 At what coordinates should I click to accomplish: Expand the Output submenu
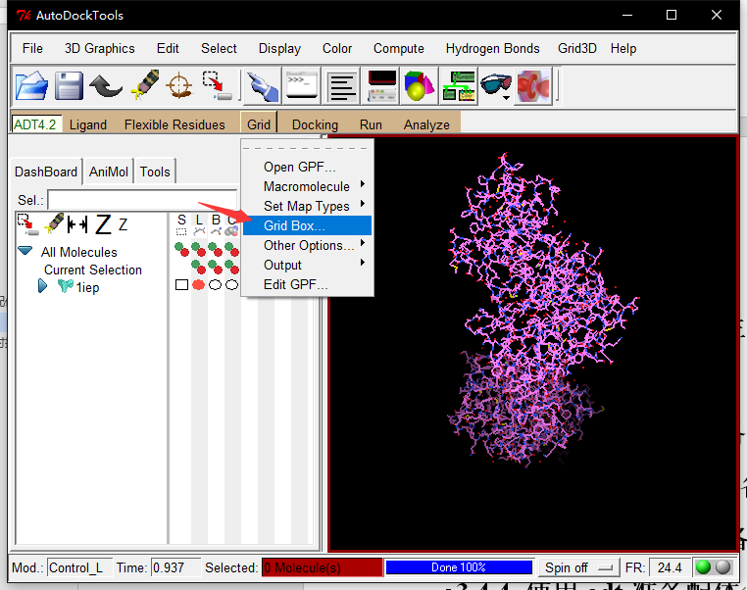point(307,265)
